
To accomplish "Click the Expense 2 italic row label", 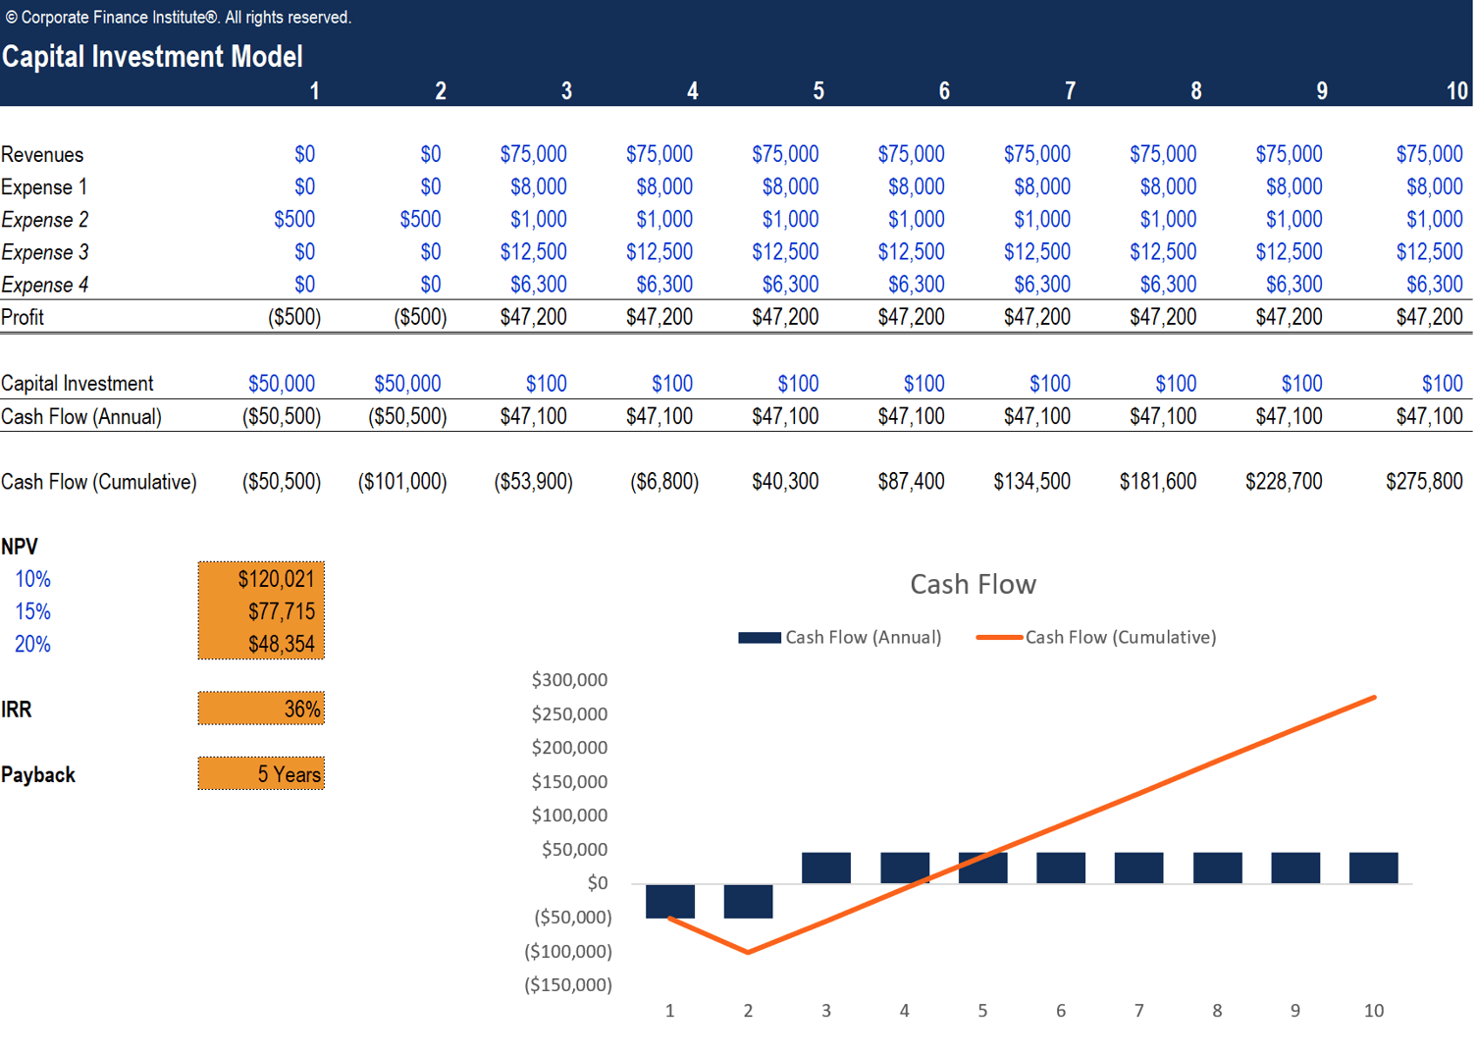I will click(44, 219).
